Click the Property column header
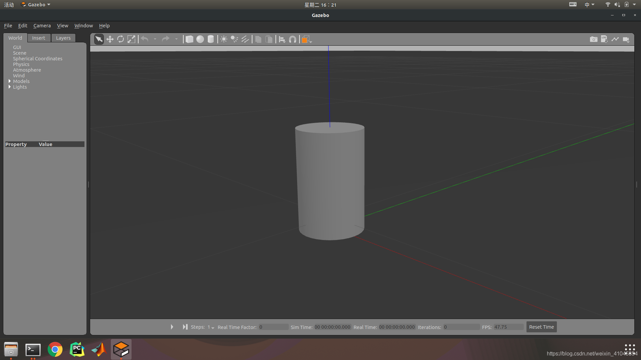Viewport: 641px width, 360px height. (x=16, y=144)
